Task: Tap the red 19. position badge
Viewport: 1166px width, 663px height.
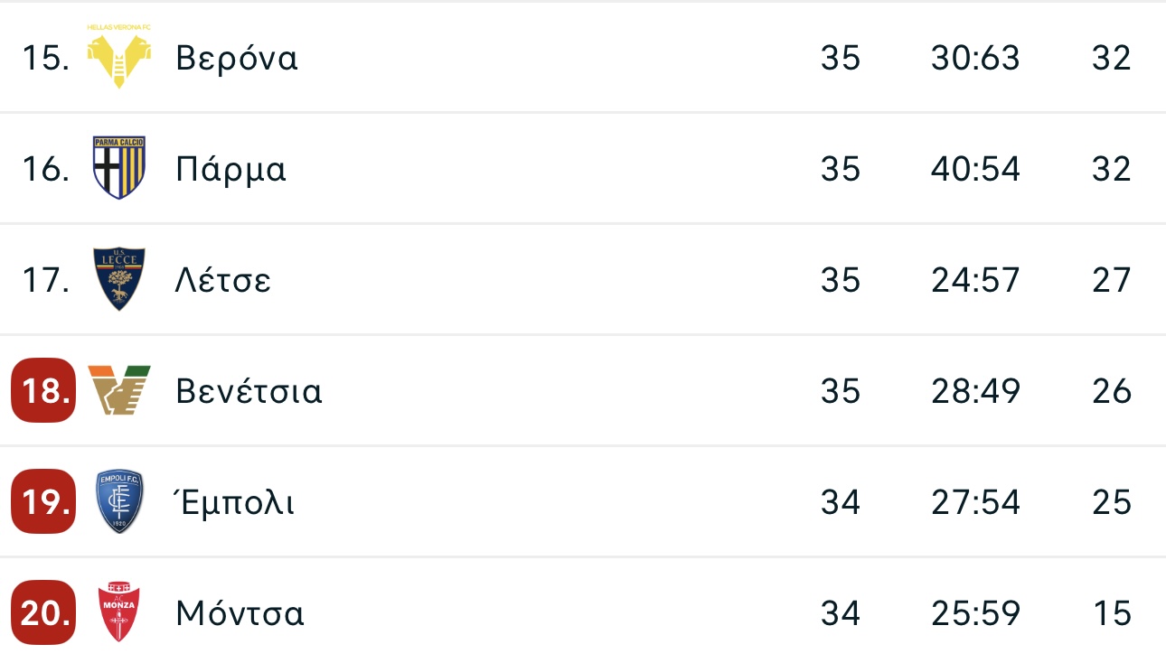Action: pyautogui.click(x=43, y=501)
